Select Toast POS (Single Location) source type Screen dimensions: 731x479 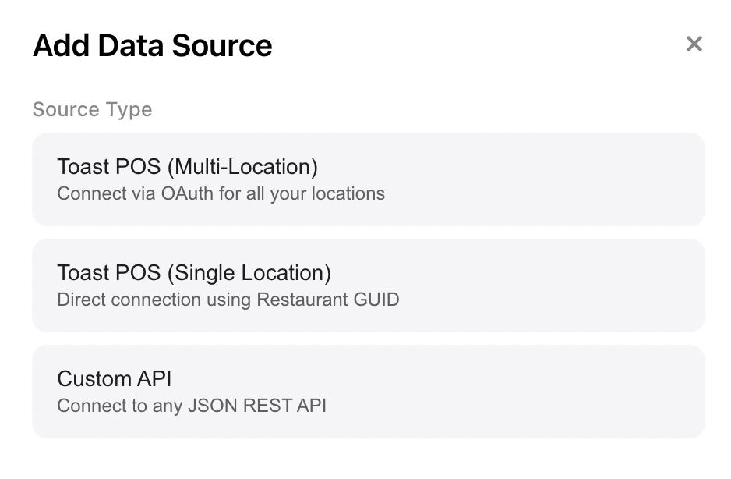point(368,286)
